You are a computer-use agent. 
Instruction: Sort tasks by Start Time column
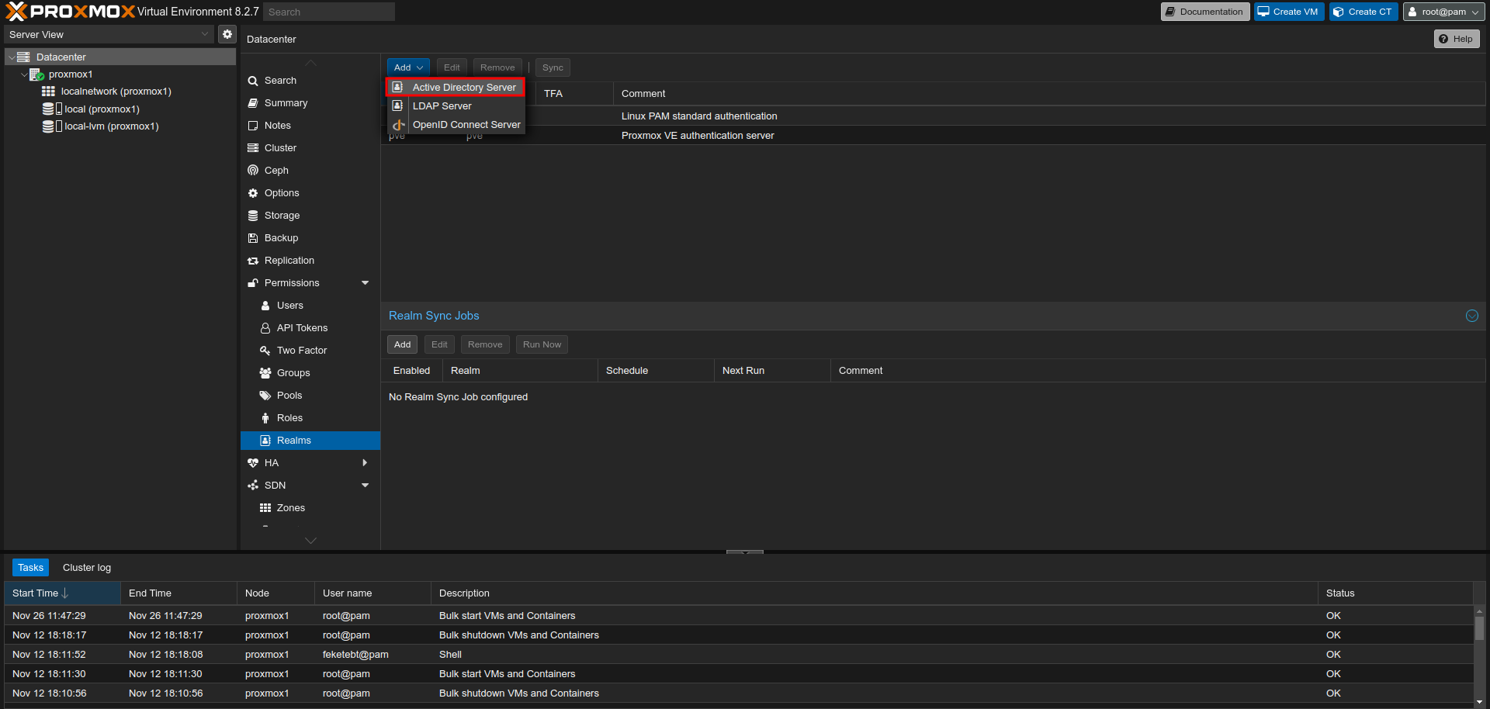pos(62,593)
